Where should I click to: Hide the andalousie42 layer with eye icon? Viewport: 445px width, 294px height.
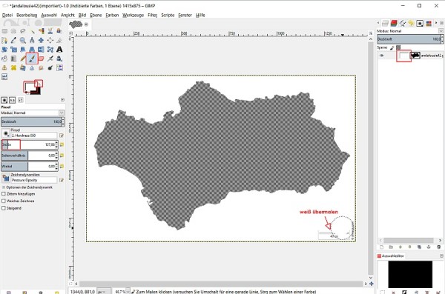tap(382, 56)
